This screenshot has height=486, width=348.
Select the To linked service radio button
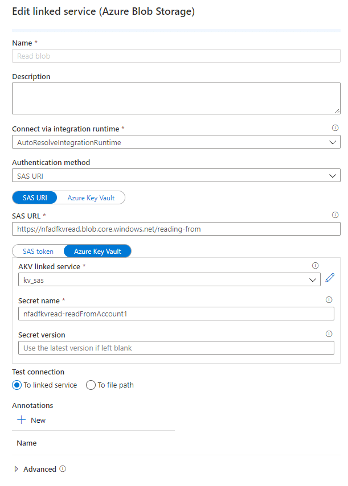click(17, 385)
